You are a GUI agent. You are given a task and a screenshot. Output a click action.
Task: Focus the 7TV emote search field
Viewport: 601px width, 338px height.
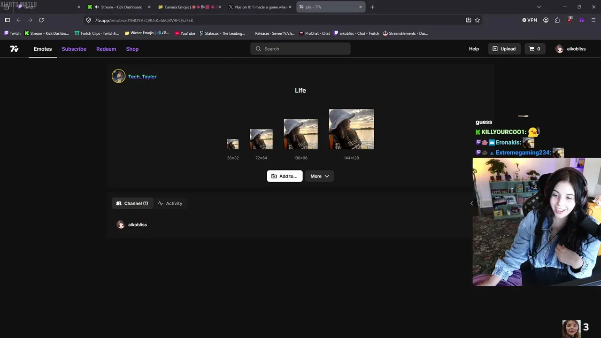(x=300, y=49)
